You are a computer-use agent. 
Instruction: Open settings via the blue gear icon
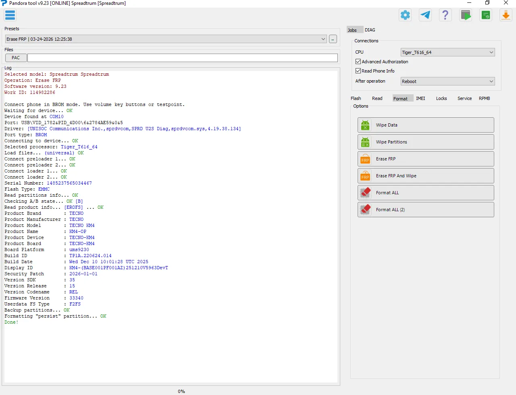pos(405,15)
